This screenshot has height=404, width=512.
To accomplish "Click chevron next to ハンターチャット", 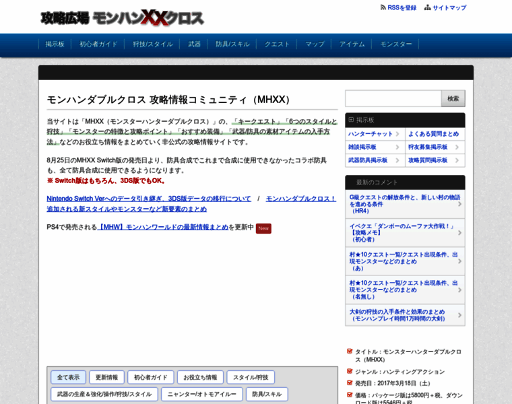I will 397,134.
